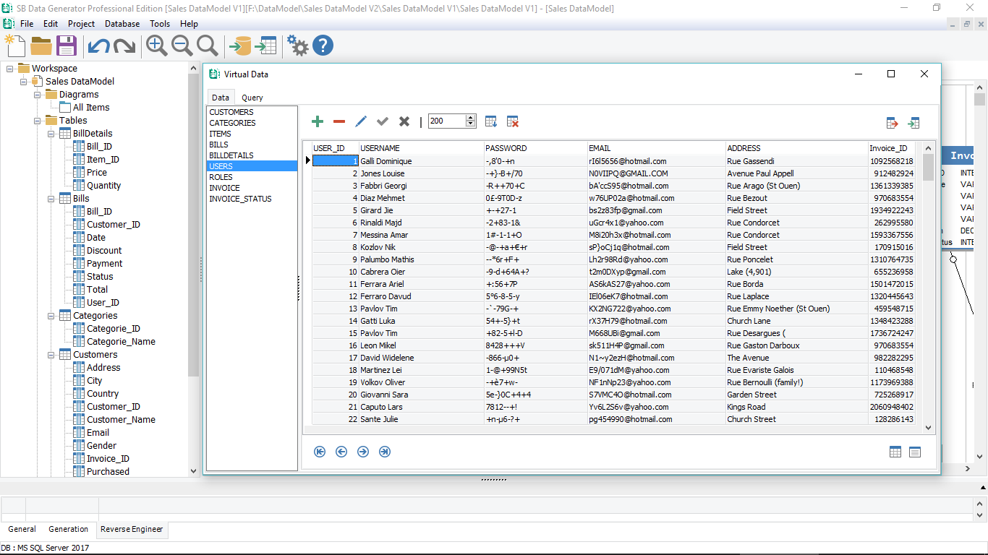Collapse the BillDetails table node
988x555 pixels.
(51, 134)
